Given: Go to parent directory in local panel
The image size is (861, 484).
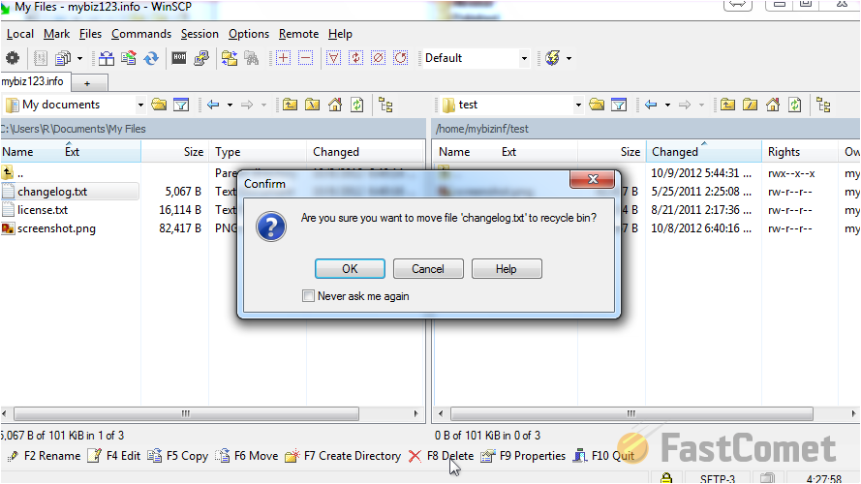Looking at the screenshot, I should tap(290, 105).
